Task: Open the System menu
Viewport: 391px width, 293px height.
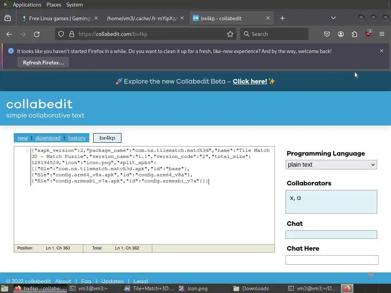Action: pos(74,5)
